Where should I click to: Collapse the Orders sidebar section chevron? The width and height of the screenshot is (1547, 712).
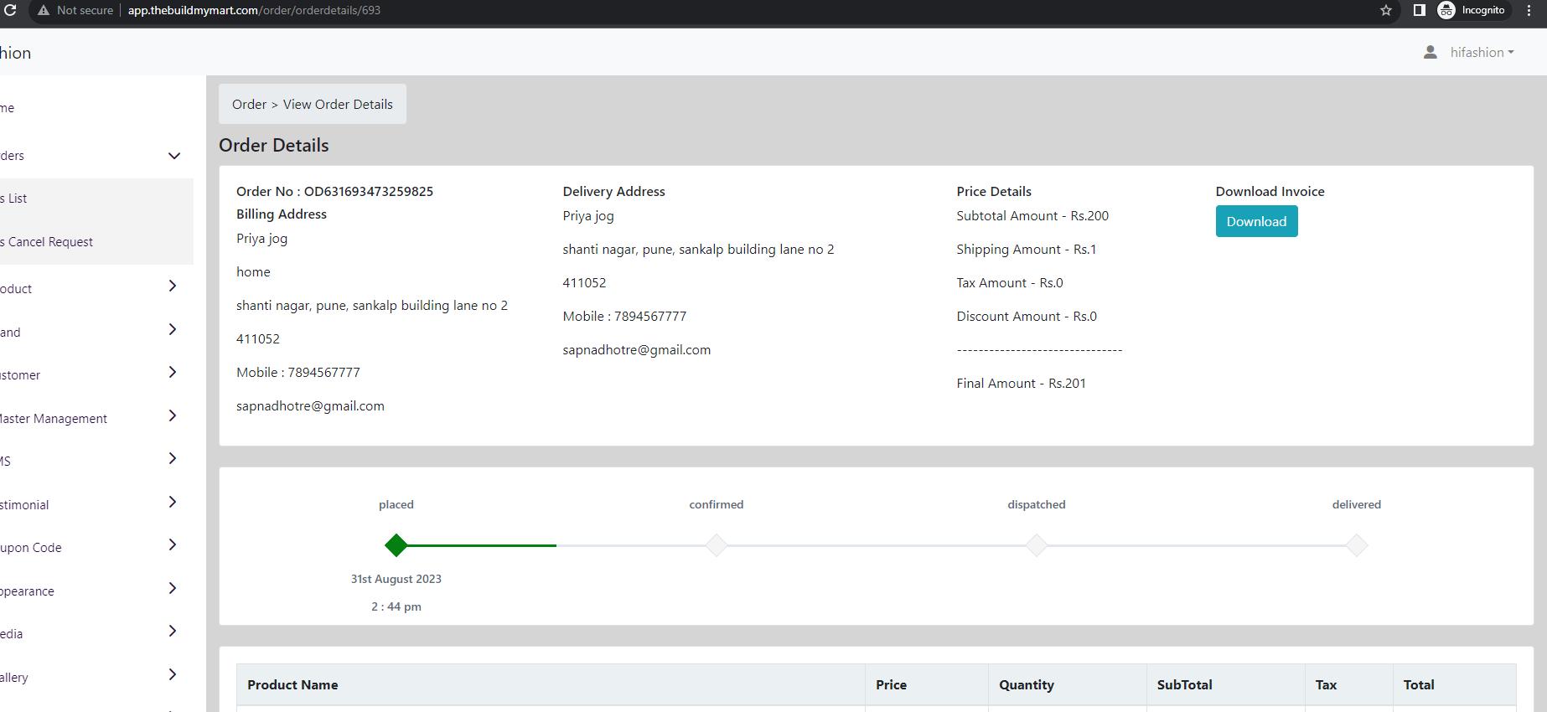tap(174, 156)
